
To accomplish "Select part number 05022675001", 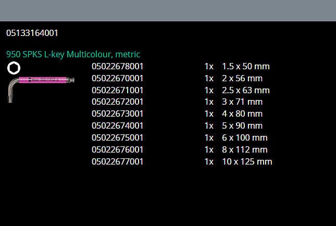I will (117, 138).
